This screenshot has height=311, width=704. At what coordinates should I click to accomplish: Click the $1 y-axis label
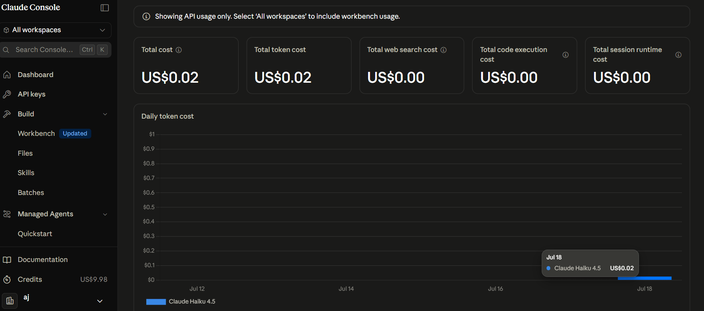click(152, 134)
